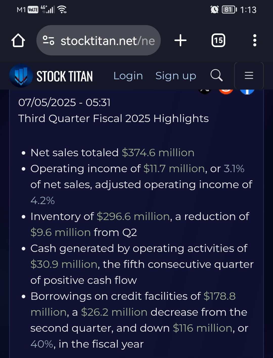Share article via the red social icon
The width and height of the screenshot is (273, 358).
click(x=226, y=91)
